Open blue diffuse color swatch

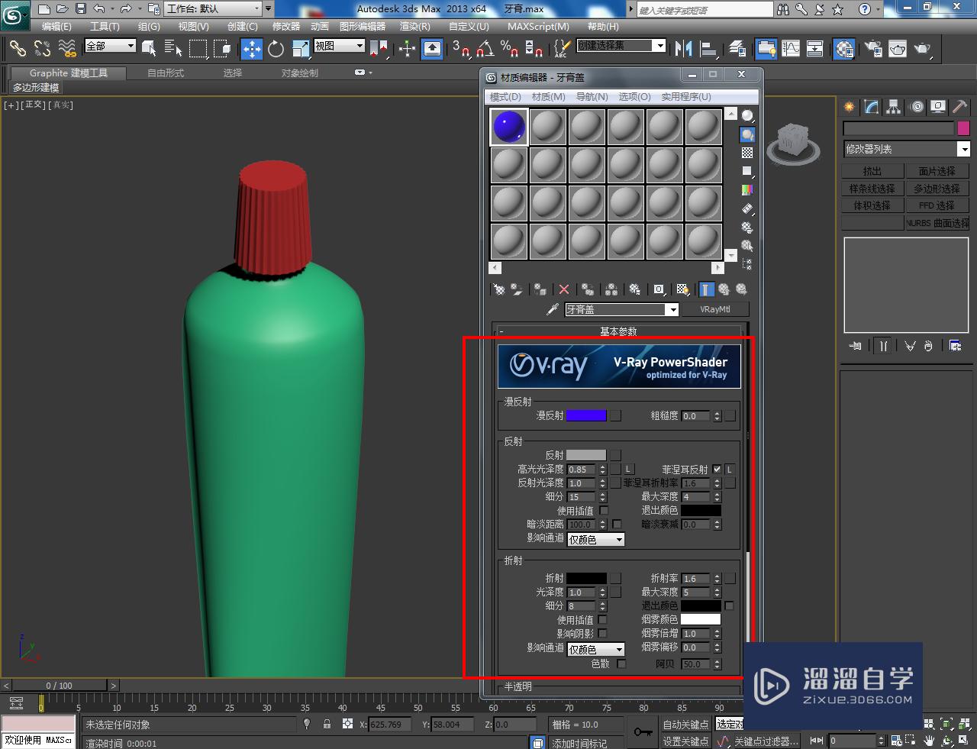click(586, 415)
